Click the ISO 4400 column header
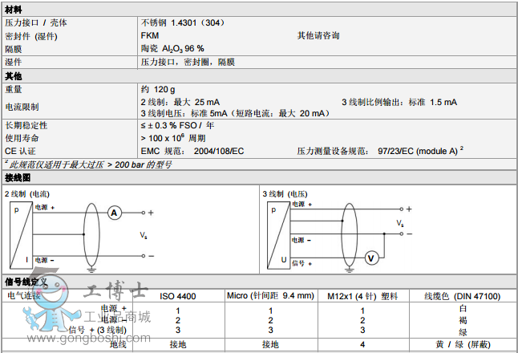 (178, 296)
